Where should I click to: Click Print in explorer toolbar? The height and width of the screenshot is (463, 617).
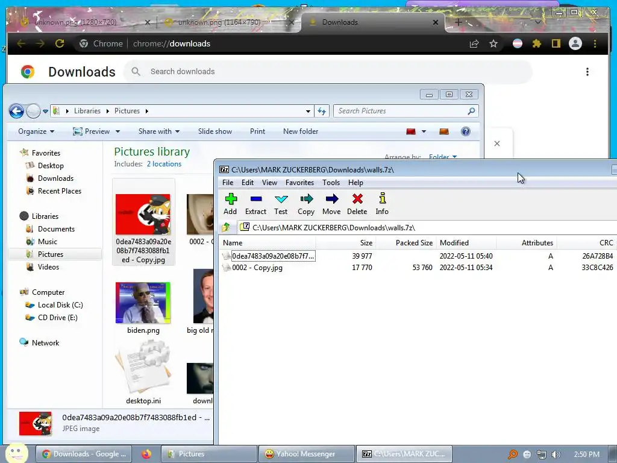pyautogui.click(x=258, y=131)
